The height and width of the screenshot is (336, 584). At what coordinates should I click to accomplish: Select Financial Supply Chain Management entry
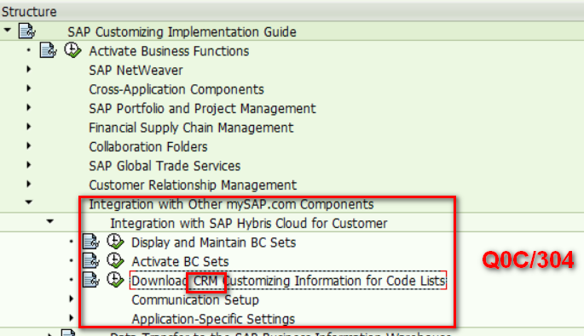point(191,128)
